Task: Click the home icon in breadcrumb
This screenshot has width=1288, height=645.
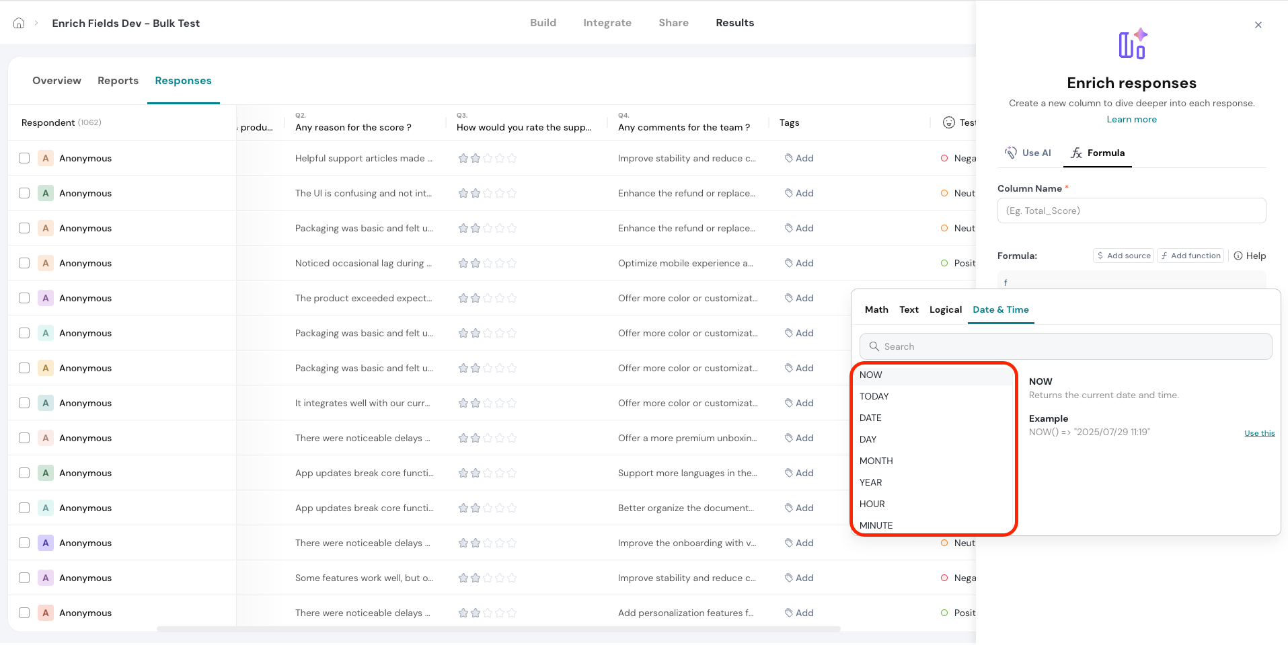Action: (x=19, y=23)
